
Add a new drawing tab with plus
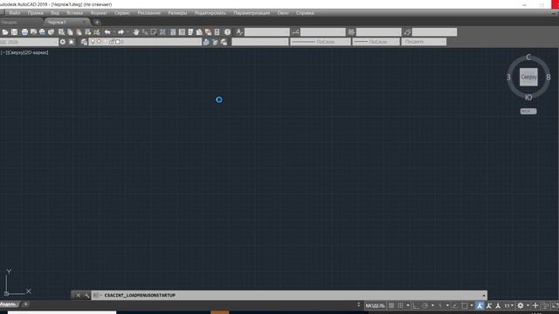click(x=97, y=22)
